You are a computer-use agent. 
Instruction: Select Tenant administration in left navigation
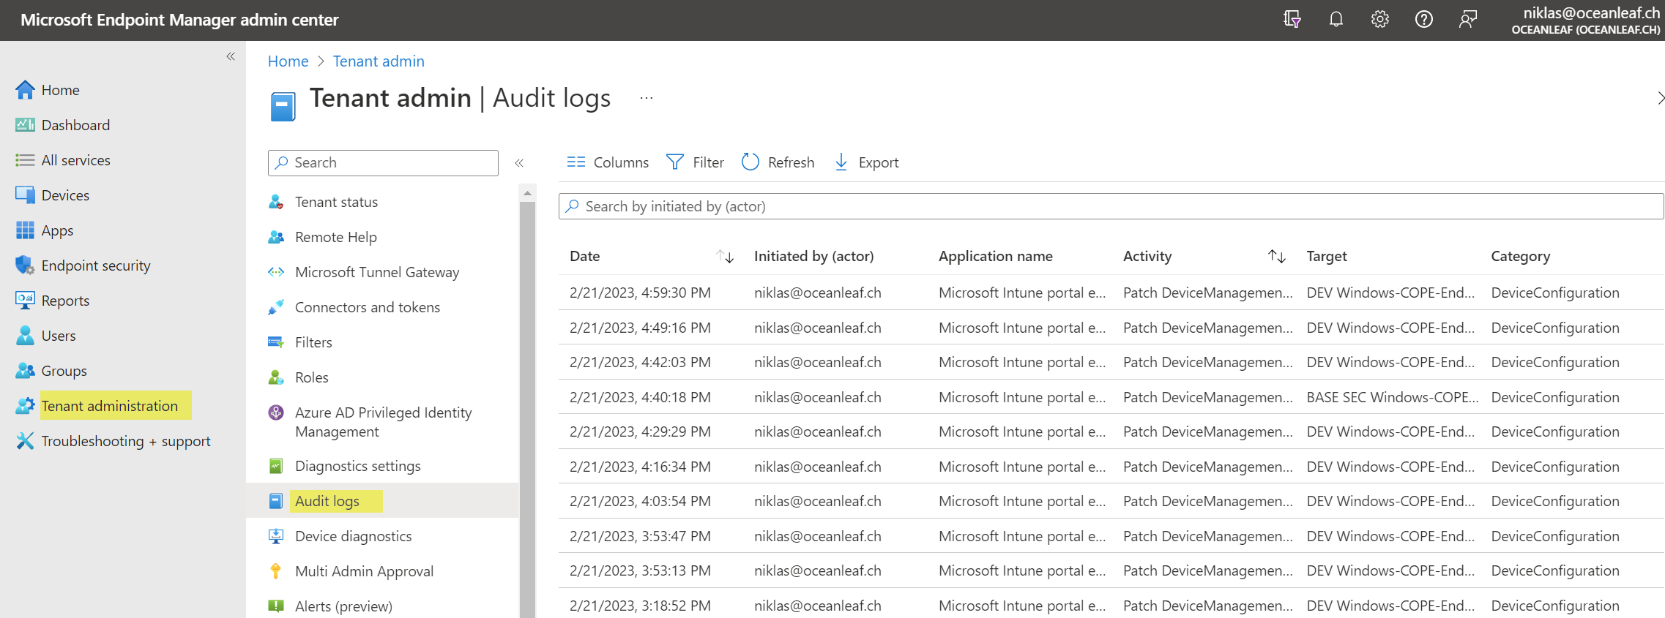point(110,405)
